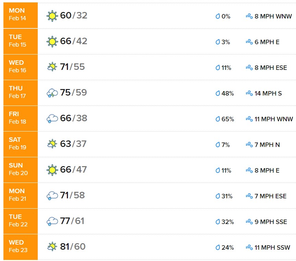Click the raindrop icon next to 0%
Viewport: 296px width, 261px height.
[218, 16]
